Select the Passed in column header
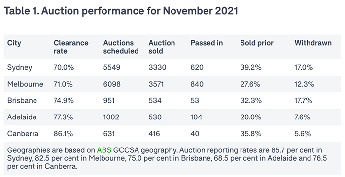Screen dimensions: 345x177 [207, 43]
